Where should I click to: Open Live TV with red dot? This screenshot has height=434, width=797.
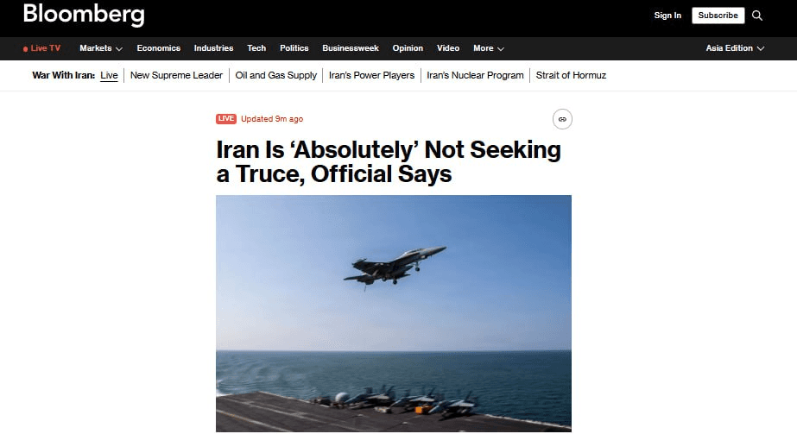pos(41,48)
